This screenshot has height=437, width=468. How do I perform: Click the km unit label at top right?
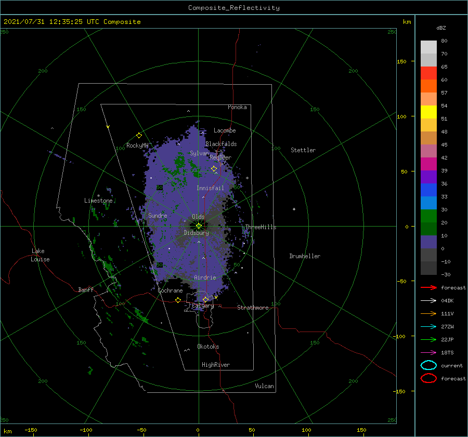click(407, 22)
